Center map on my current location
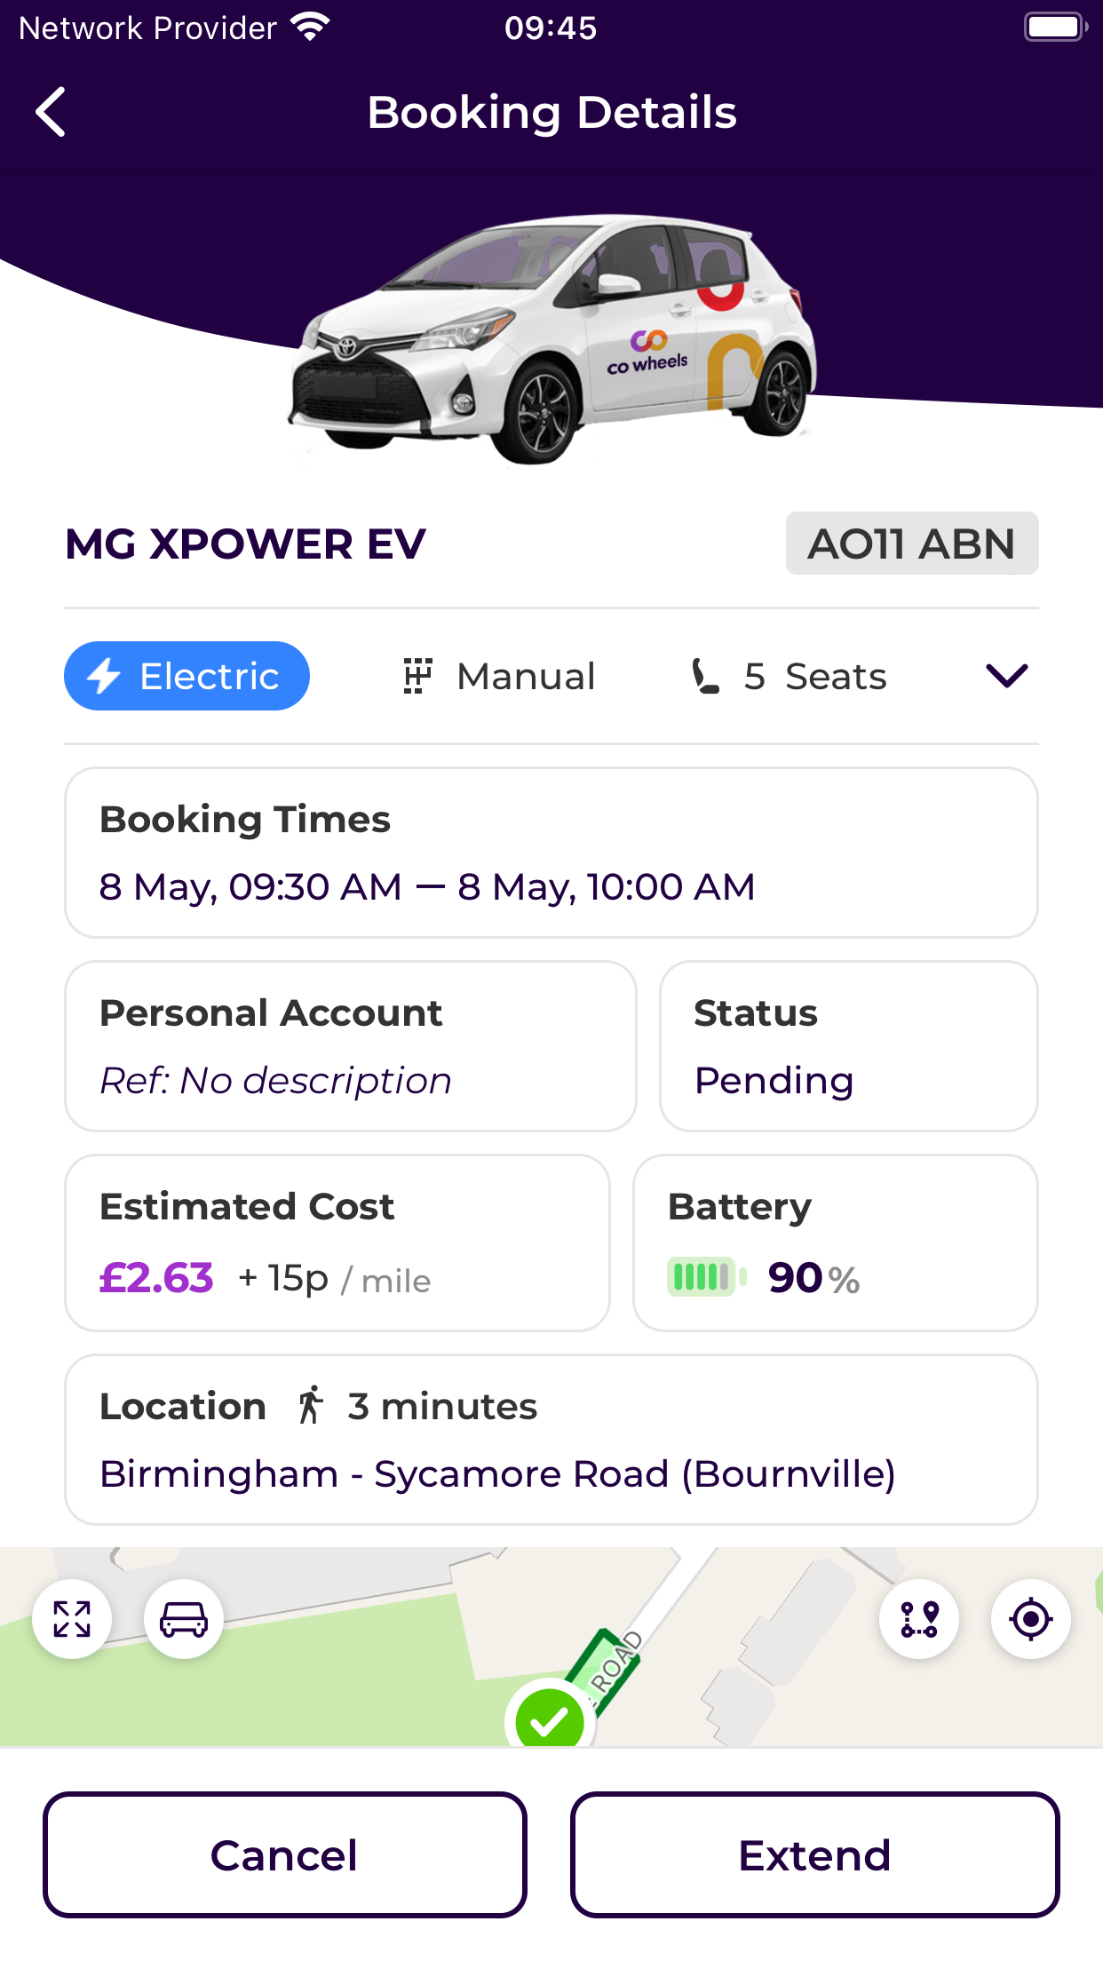 1031,1619
